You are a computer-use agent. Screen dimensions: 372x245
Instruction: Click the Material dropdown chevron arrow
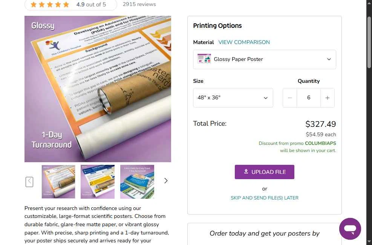pyautogui.click(x=329, y=59)
